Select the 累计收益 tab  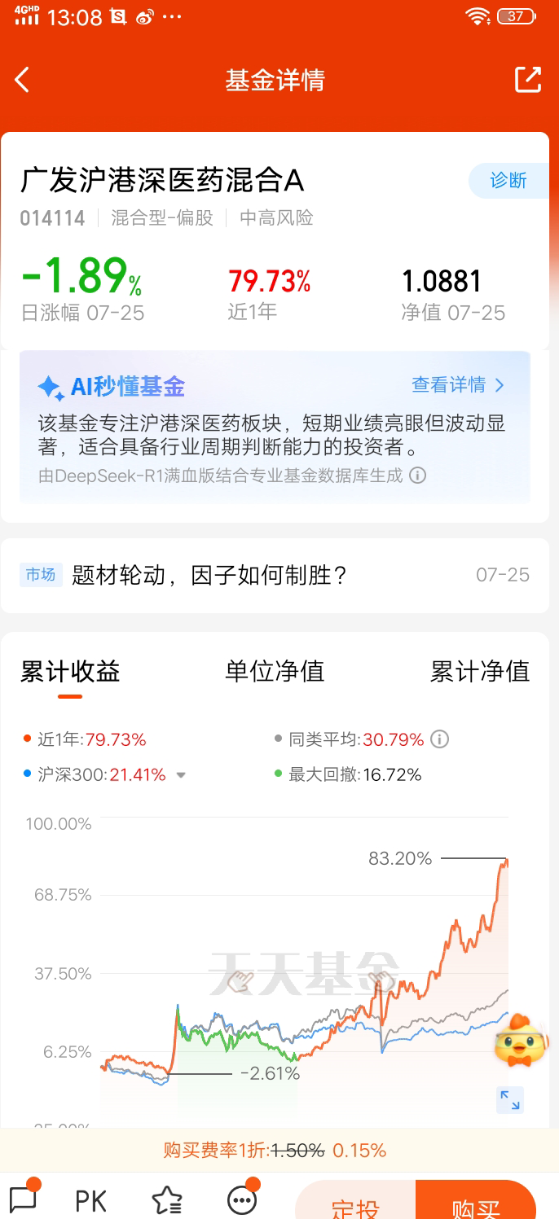pyautogui.click(x=70, y=672)
